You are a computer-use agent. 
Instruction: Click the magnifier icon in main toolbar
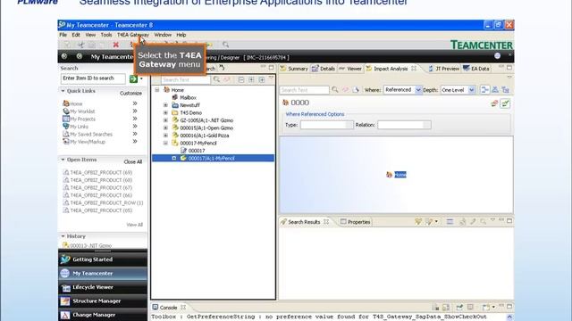click(226, 45)
